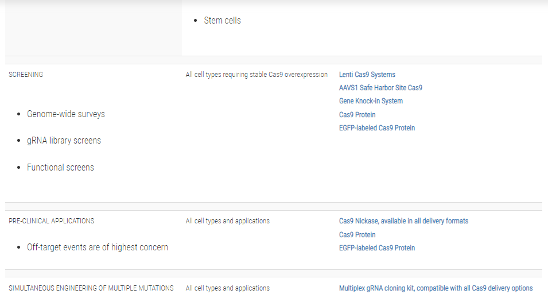Screen dimensions: 548x298
Task: Open the Lenti Cas9 Systems link
Action: 367,75
